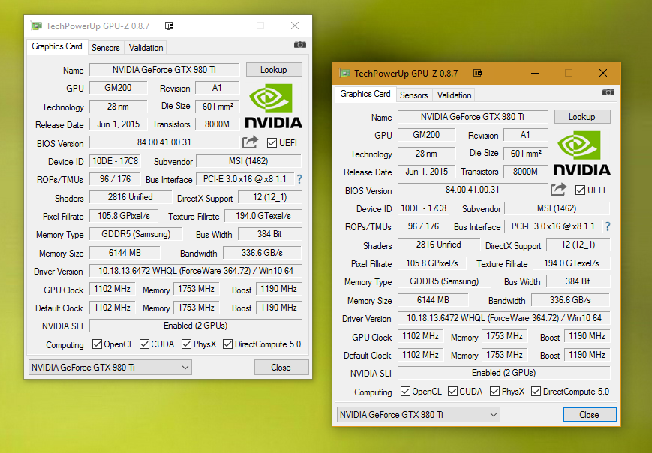Click the BIOS Version field in the white-titled window

[164, 142]
